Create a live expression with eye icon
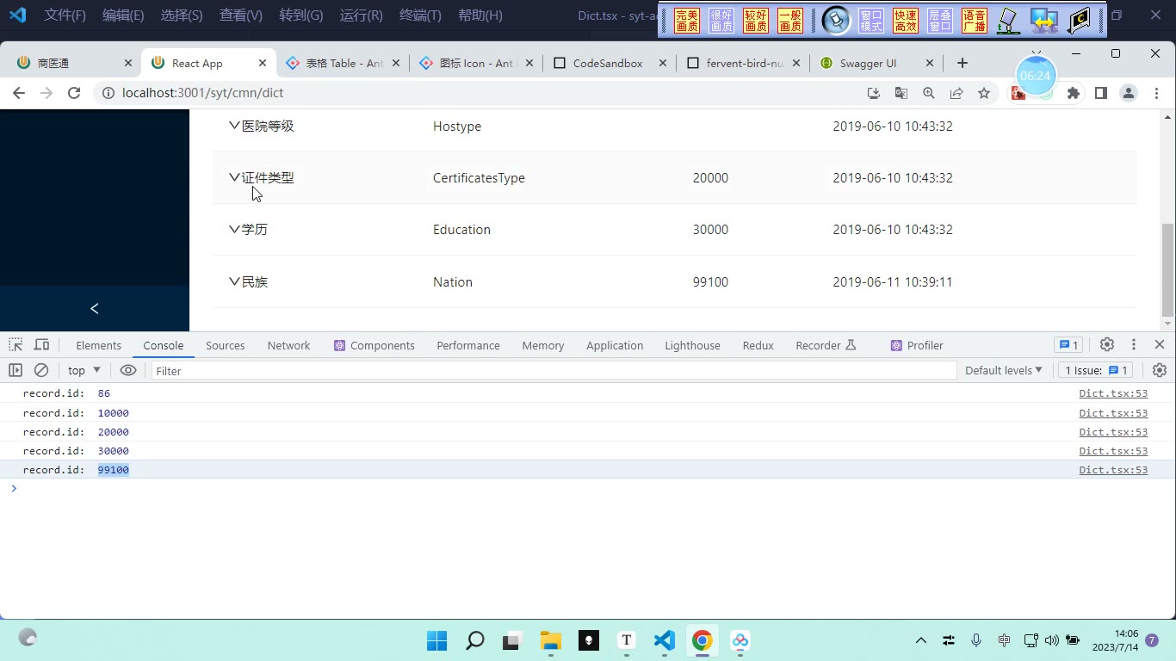Viewport: 1176px width, 661px height. click(128, 370)
